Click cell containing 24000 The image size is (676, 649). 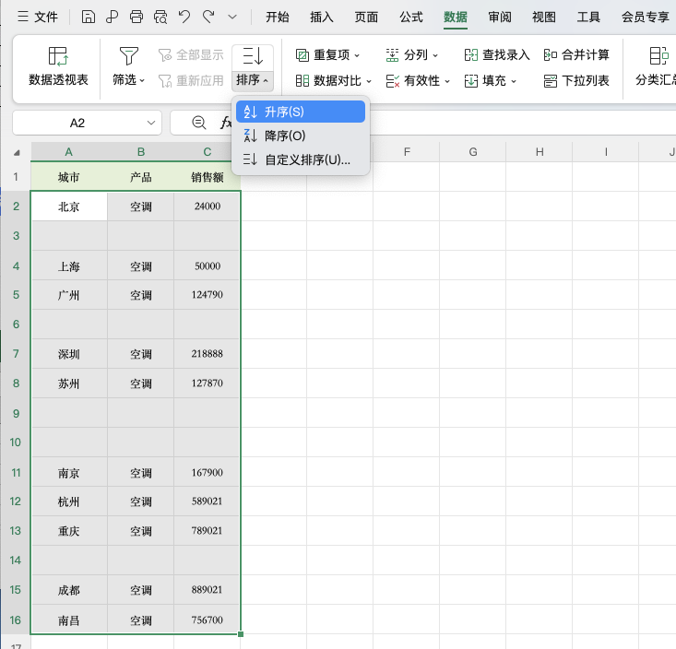pyautogui.click(x=208, y=206)
